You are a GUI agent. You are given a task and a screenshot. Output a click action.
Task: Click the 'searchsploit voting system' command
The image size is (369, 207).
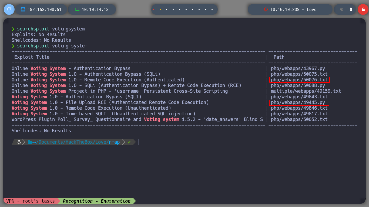pyautogui.click(x=52, y=46)
